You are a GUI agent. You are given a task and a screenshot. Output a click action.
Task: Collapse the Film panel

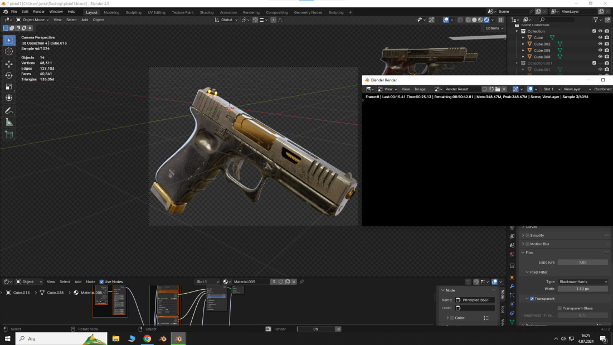pyautogui.click(x=523, y=252)
